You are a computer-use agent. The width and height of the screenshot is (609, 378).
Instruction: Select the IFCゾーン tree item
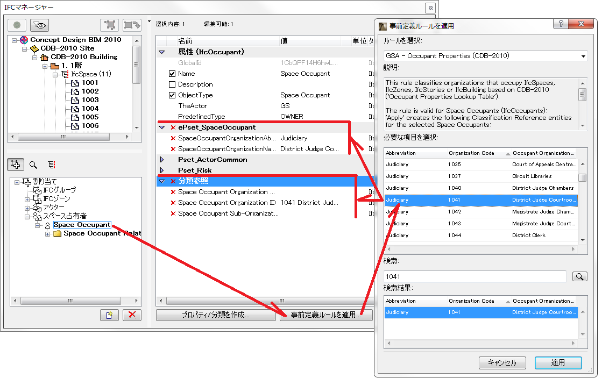point(52,199)
